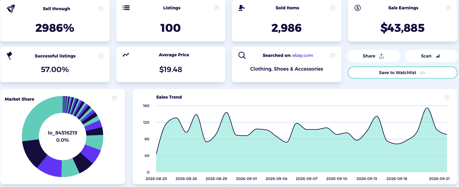
Task: Click the $43,885 Sale Earnings value
Action: pos(403,28)
